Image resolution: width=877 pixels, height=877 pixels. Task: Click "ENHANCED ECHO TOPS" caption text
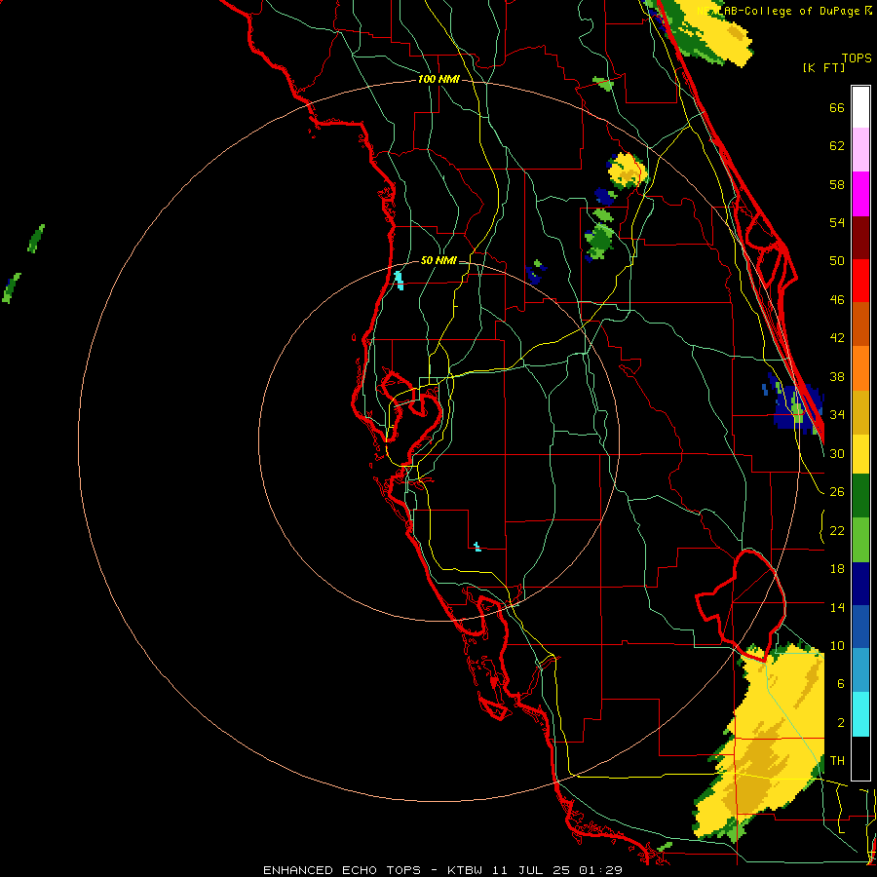pyautogui.click(x=341, y=870)
